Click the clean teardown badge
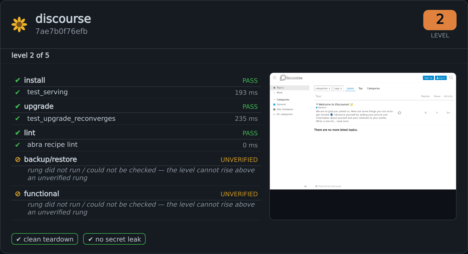This screenshot has height=254, width=468. click(x=45, y=239)
